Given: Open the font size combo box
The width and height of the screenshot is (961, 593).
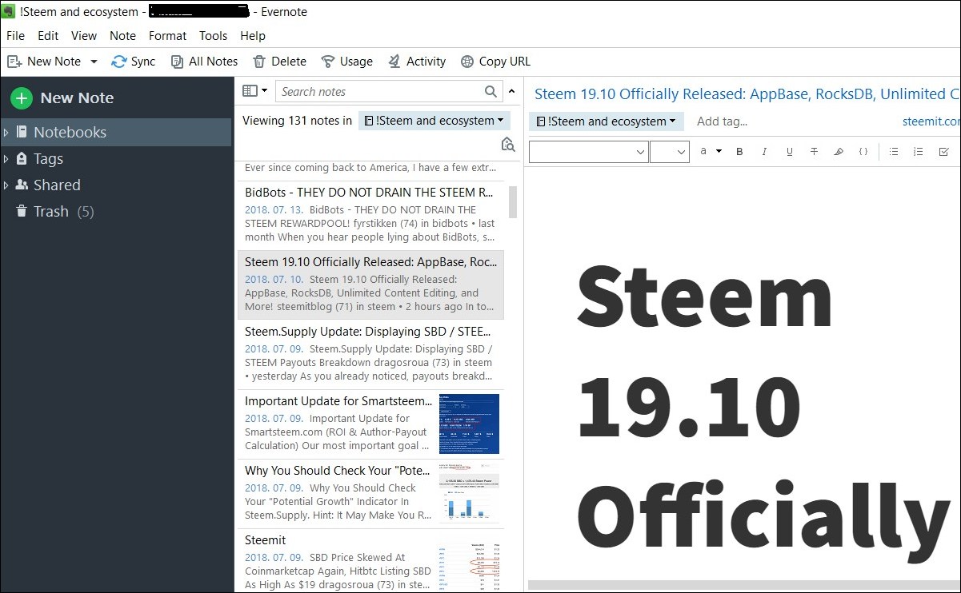Looking at the screenshot, I should click(670, 151).
